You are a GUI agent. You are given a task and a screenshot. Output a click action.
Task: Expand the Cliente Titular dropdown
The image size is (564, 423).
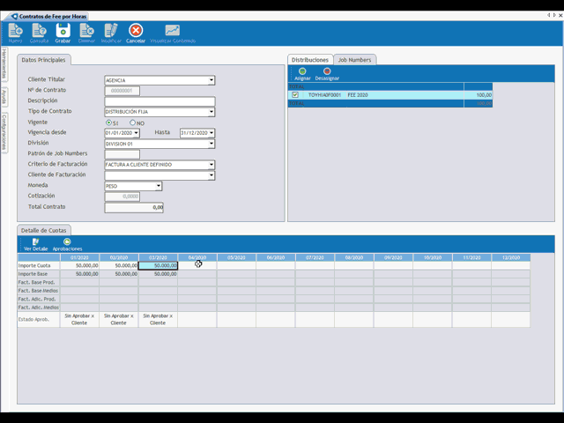tap(211, 80)
